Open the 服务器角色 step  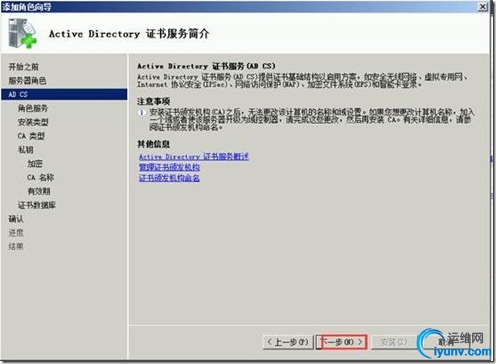click(28, 81)
